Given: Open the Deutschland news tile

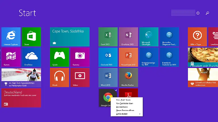Looking at the screenshot, I should [21, 98].
